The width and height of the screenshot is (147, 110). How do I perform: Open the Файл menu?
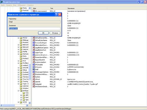(3, 5)
